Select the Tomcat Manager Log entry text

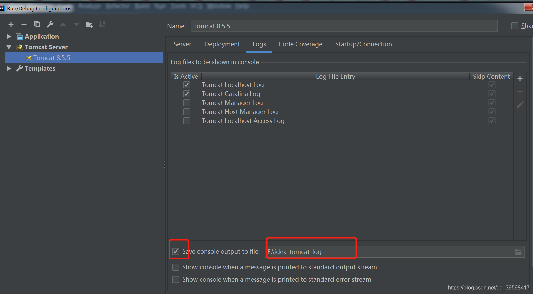[x=232, y=103]
